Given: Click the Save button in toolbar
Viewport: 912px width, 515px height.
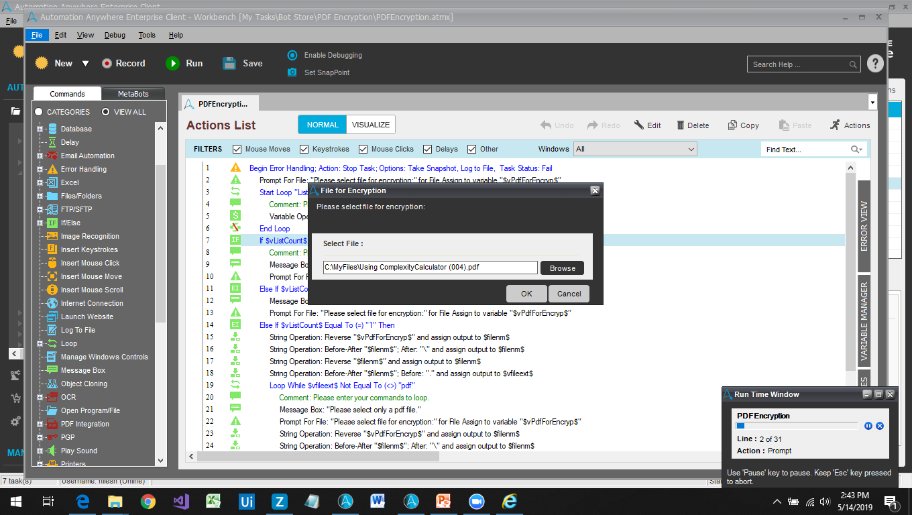Looking at the screenshot, I should point(243,64).
